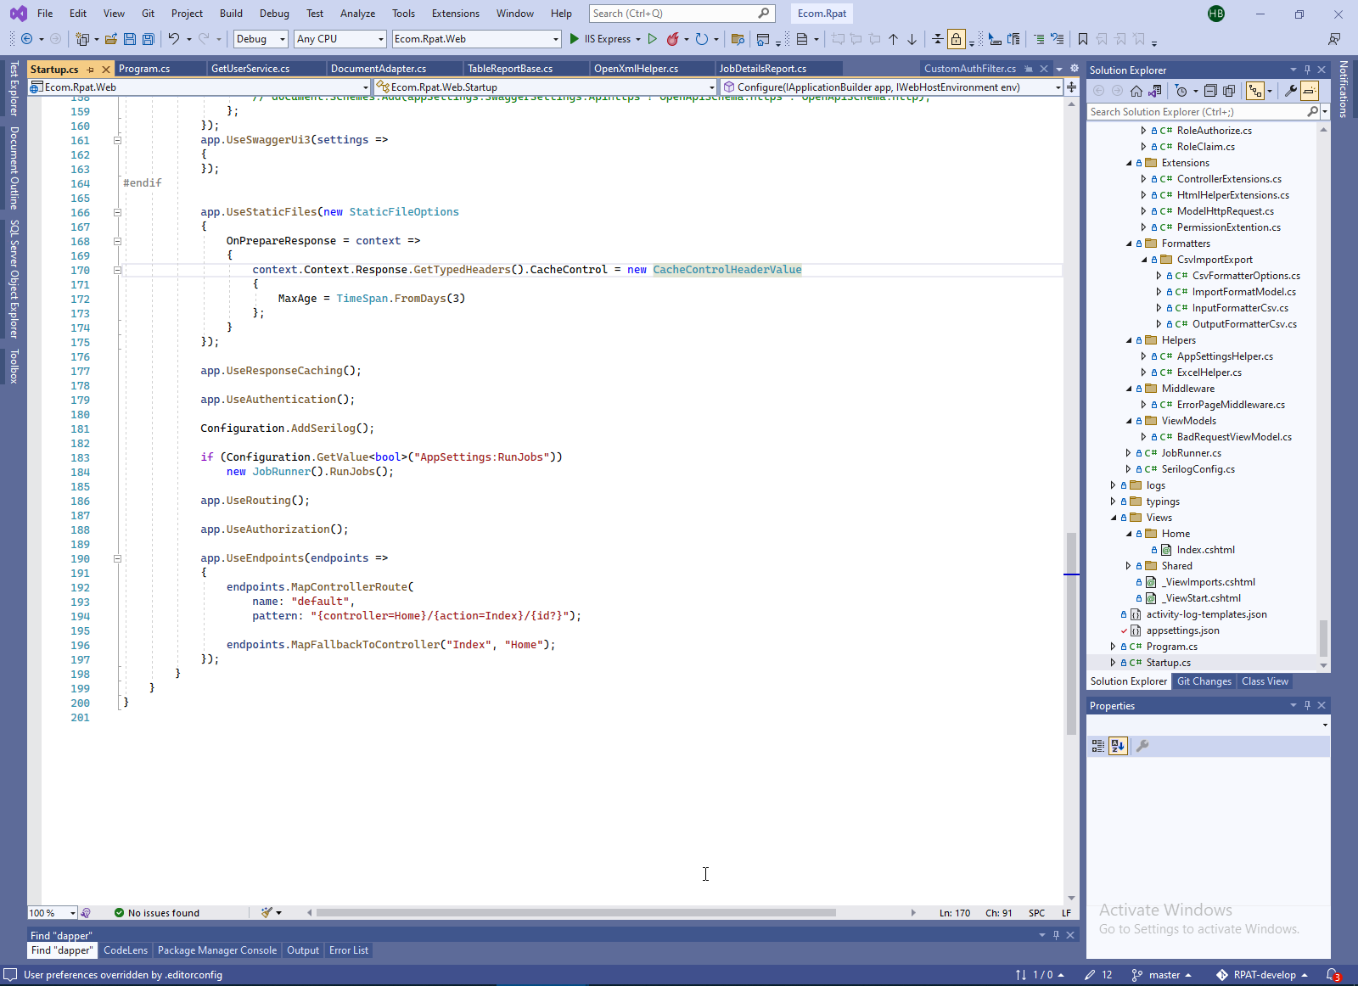This screenshot has width=1358, height=986.
Task: Toggle pin on the Startup.cs tab
Action: (90, 70)
